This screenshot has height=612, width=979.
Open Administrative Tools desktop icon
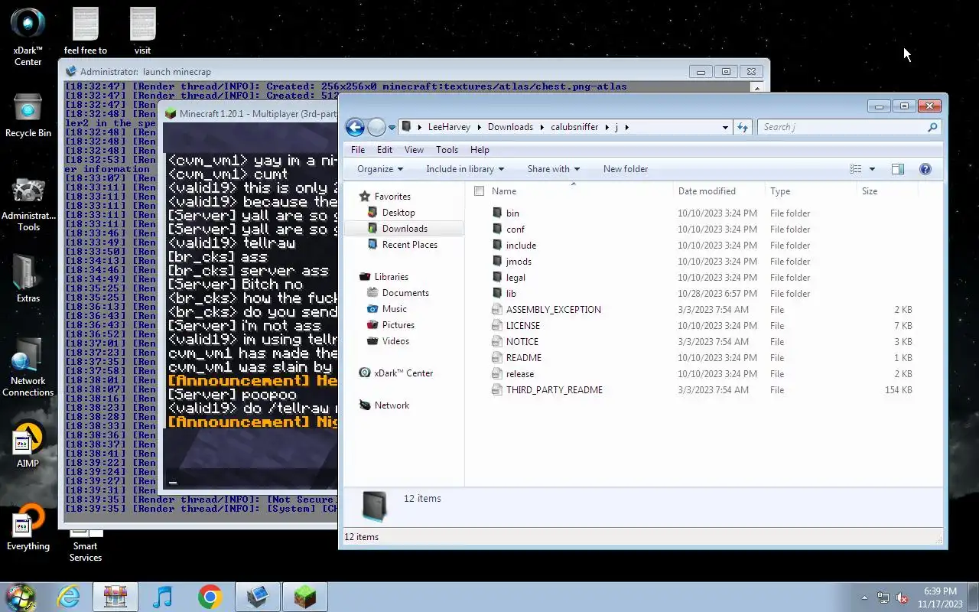coord(28,205)
